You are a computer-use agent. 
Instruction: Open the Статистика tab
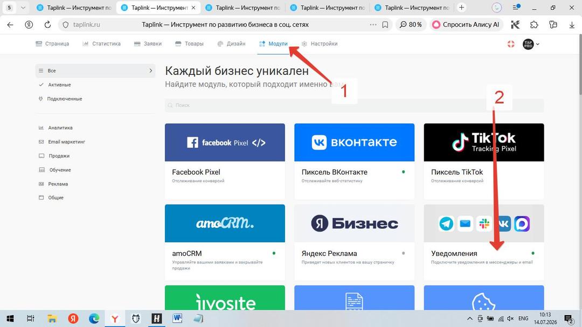click(101, 44)
